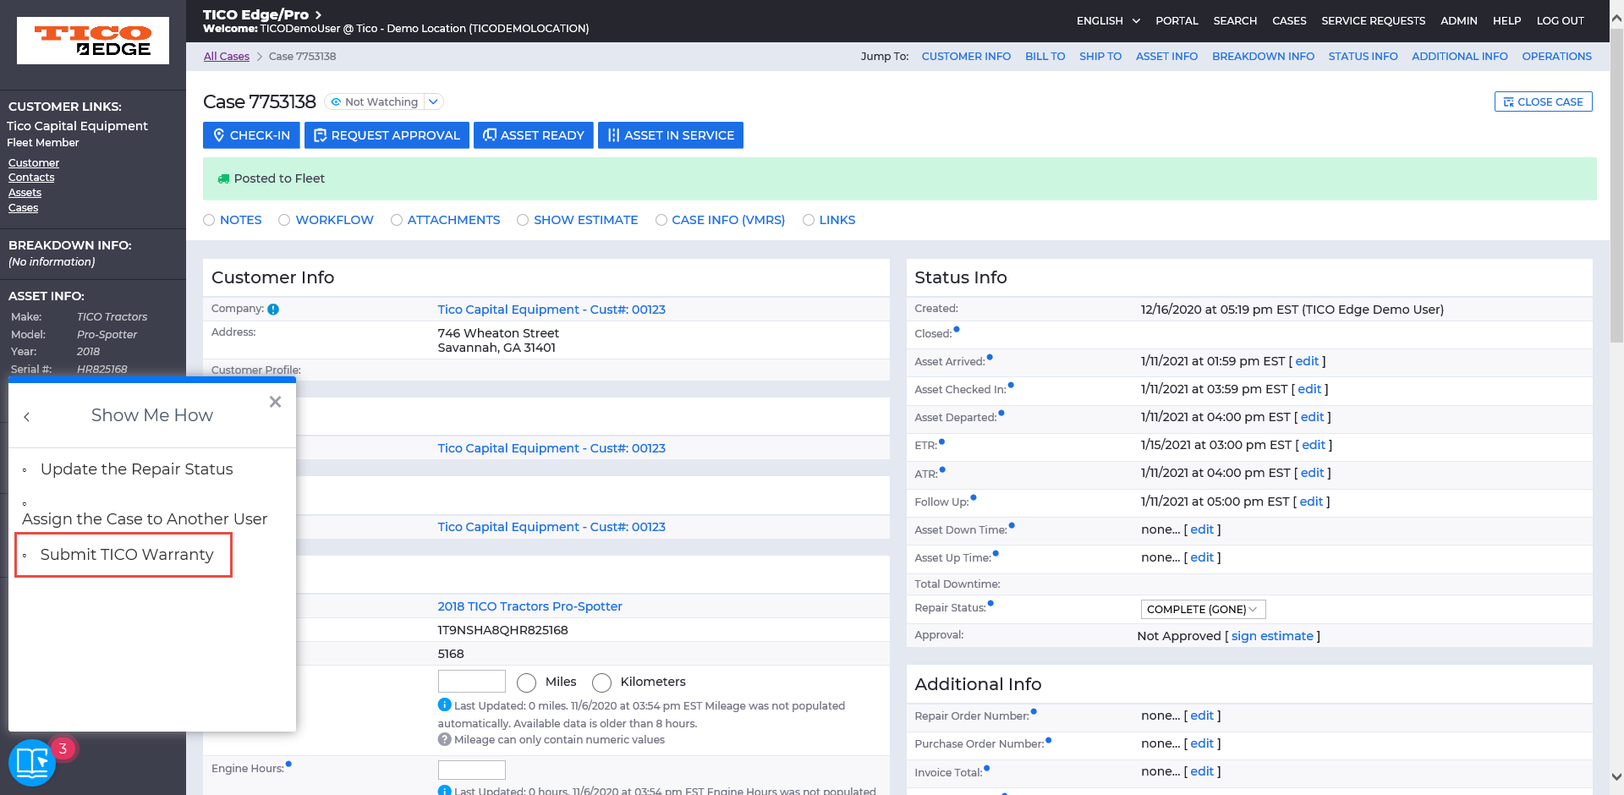The height and width of the screenshot is (795, 1624).
Task: Edit the ETR date
Action: [x=1314, y=445]
